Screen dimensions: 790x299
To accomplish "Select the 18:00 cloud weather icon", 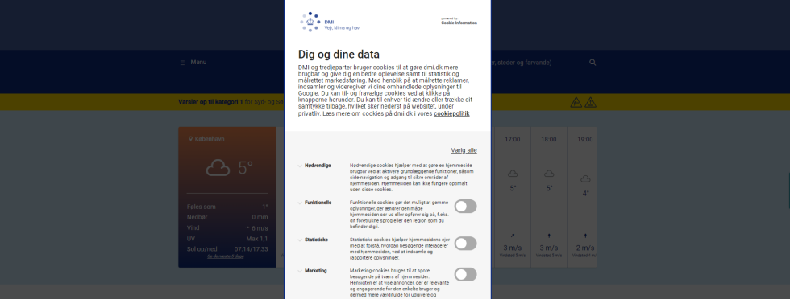I will pos(549,174).
